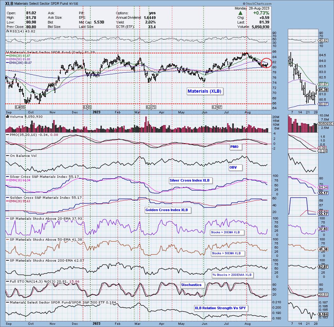The image size is (334, 327).
Task: Click the Yield value 2.02%
Action: [x=150, y=22]
